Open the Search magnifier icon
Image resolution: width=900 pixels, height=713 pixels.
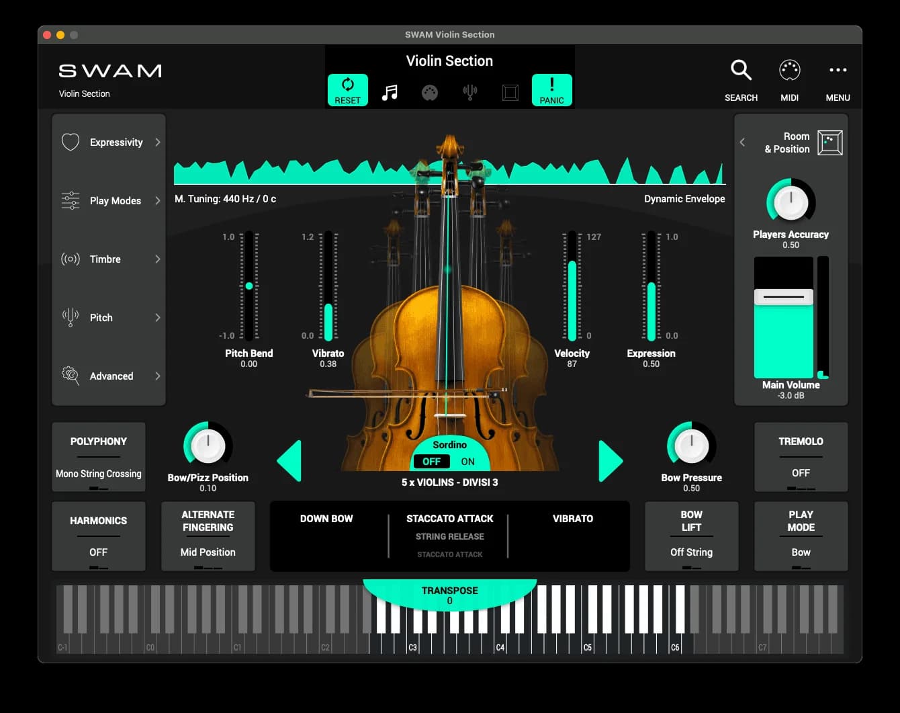click(x=741, y=71)
